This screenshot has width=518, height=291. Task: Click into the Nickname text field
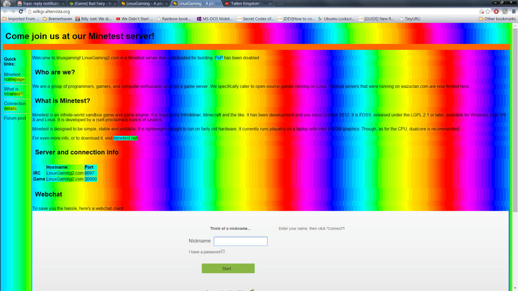[240, 241]
